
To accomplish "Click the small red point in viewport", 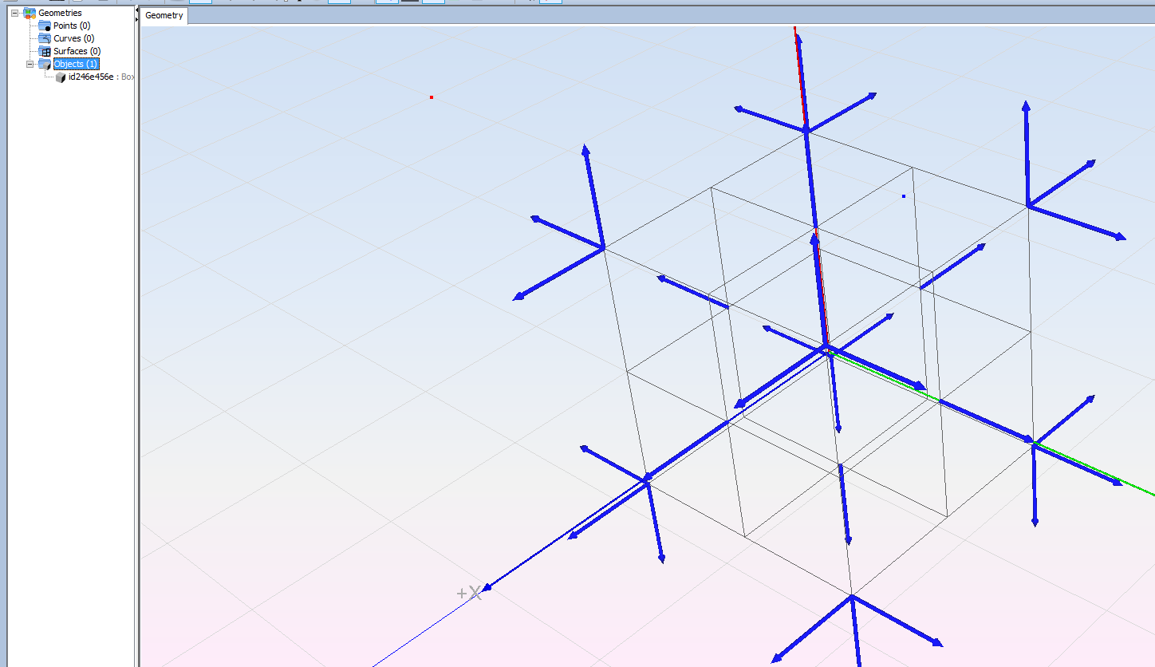I will click(x=432, y=97).
